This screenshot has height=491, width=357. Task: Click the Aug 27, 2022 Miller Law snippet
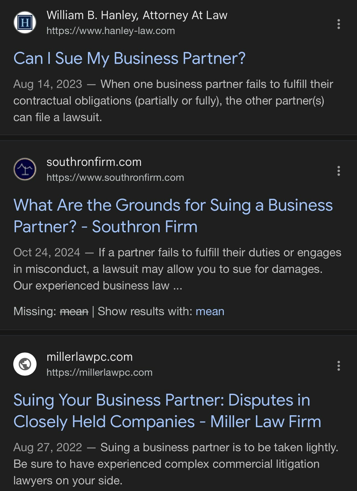coord(176,464)
